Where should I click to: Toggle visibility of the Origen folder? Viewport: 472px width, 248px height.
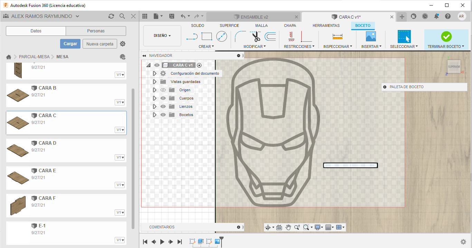pos(163,90)
